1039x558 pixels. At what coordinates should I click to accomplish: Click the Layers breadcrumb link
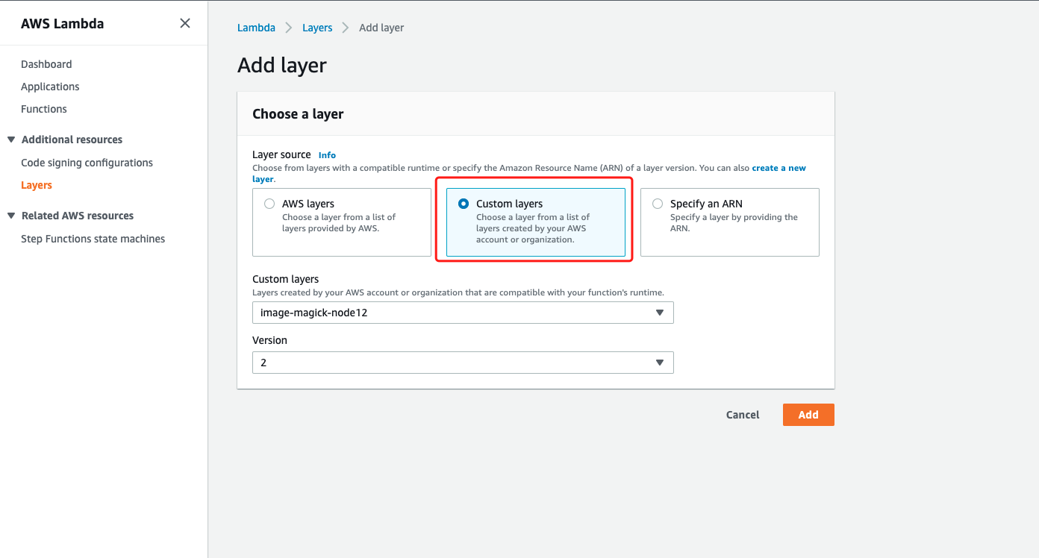click(x=317, y=28)
